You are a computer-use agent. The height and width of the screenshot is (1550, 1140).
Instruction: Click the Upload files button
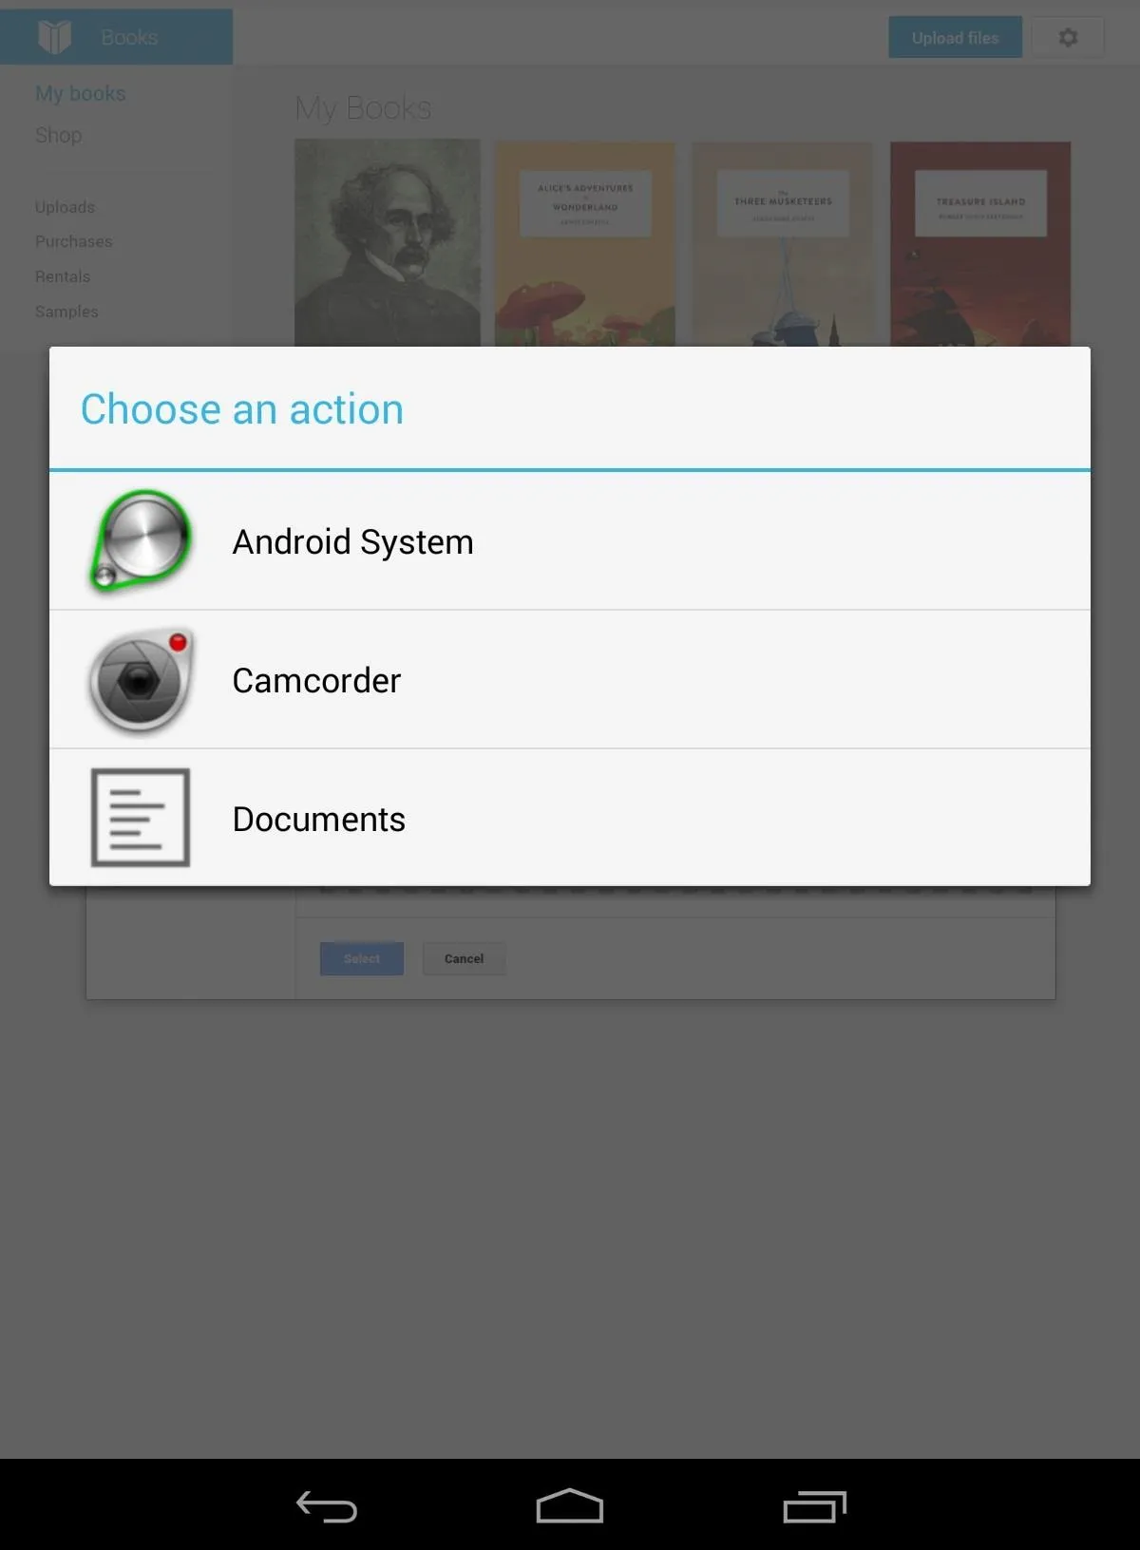955,37
